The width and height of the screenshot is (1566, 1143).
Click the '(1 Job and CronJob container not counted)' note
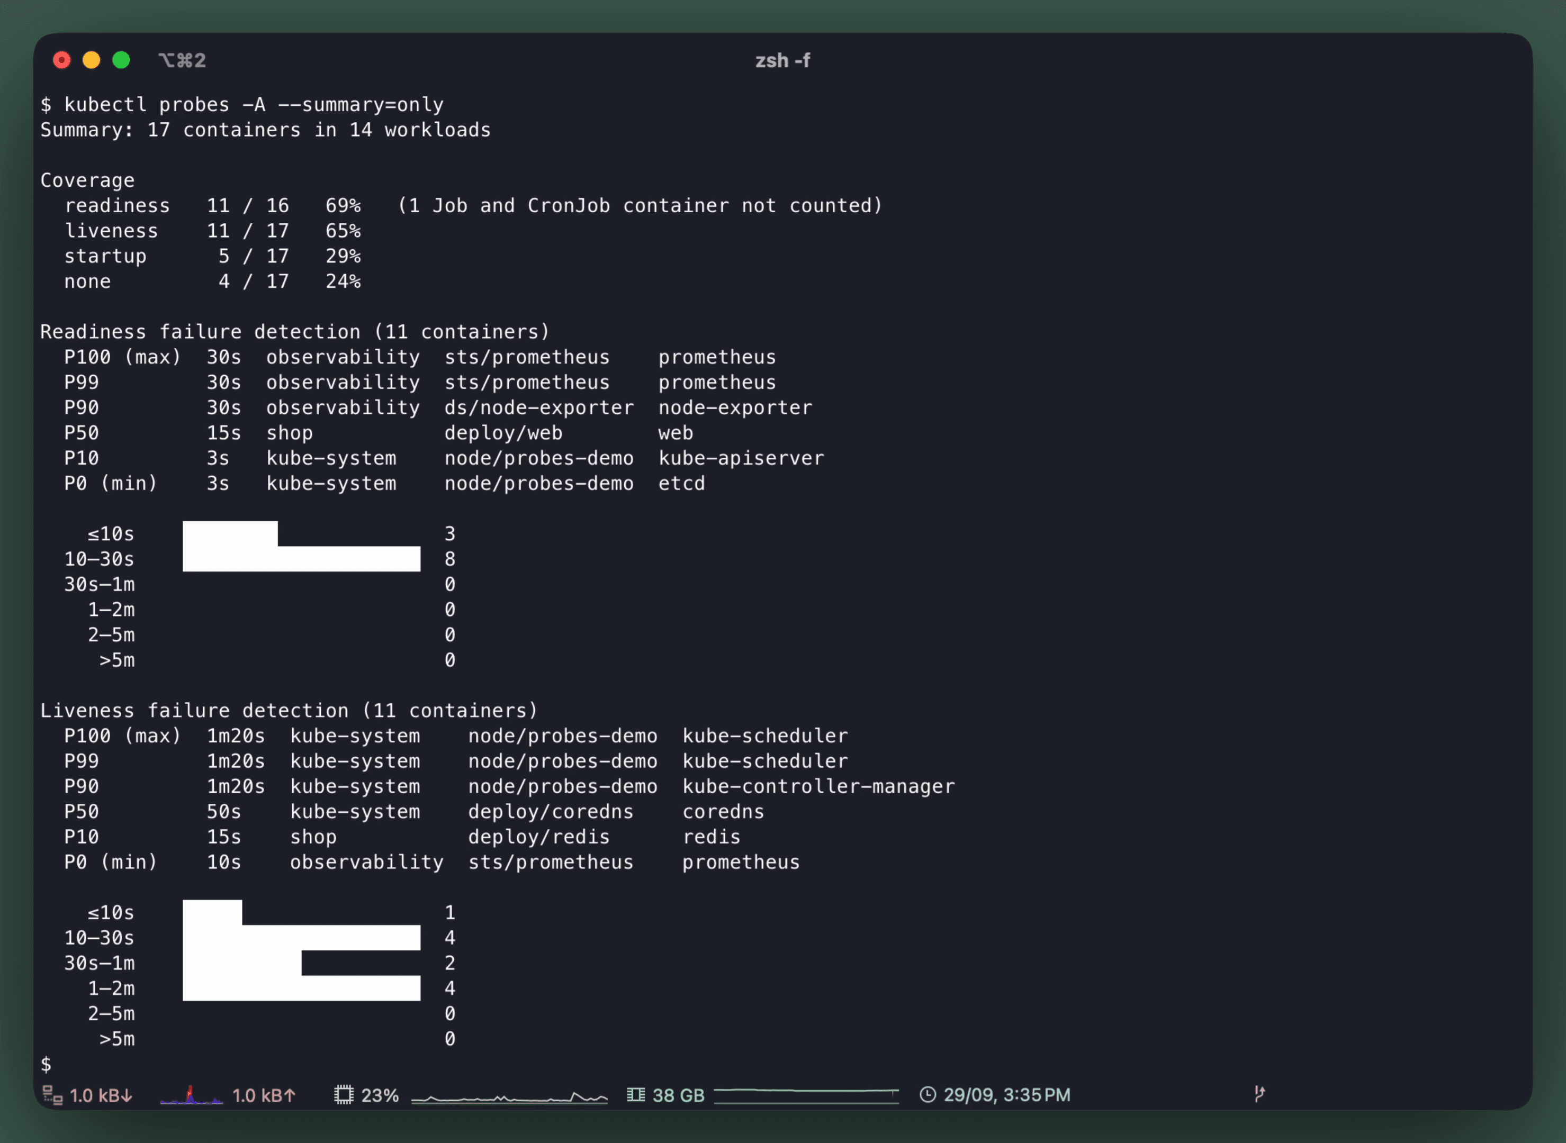[640, 205]
